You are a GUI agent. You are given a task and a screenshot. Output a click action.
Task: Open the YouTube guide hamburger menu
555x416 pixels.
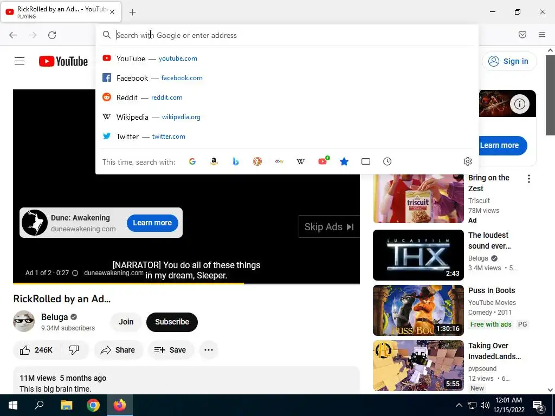point(20,61)
